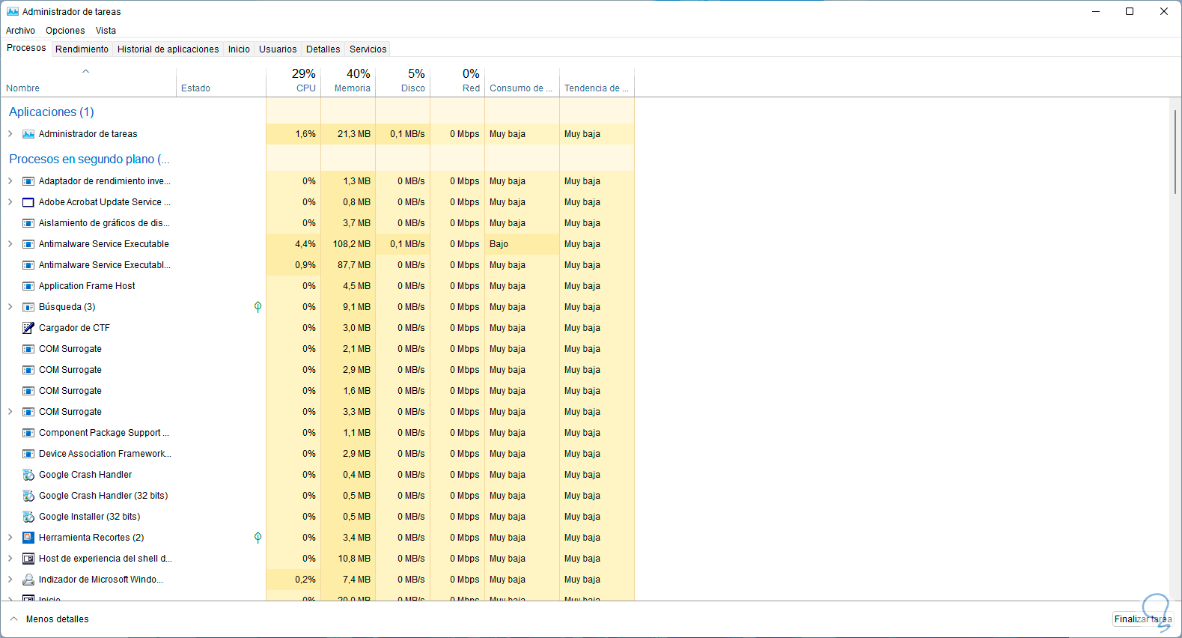Click the Administrador de tareas process icon
1182x638 pixels.
pos(28,134)
